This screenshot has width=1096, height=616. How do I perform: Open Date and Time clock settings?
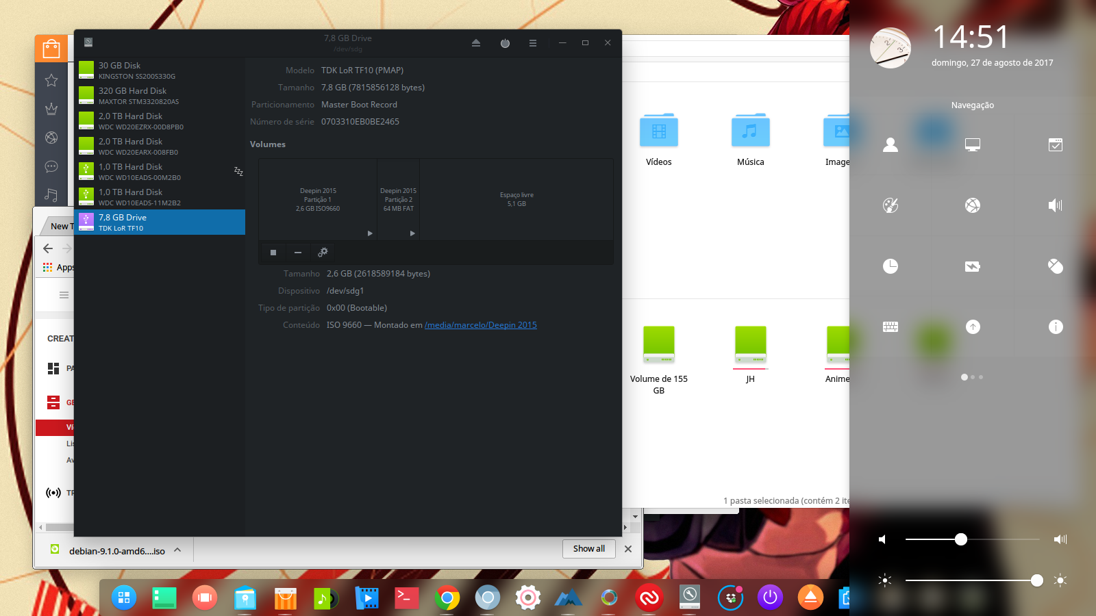[891, 266]
